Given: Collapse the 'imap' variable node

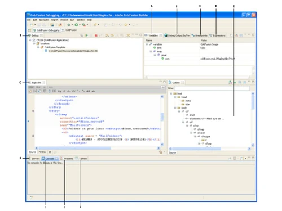Looking at the screenshot, I should [151, 51].
